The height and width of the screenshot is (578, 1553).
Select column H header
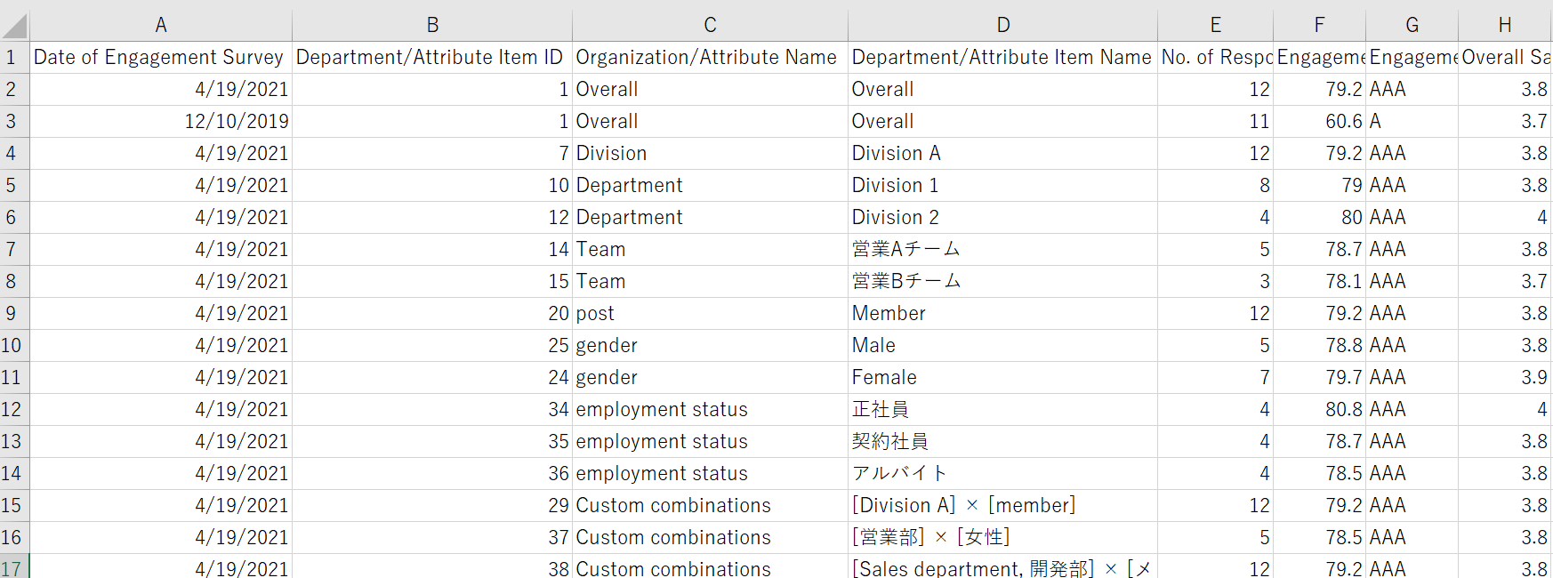click(1504, 25)
